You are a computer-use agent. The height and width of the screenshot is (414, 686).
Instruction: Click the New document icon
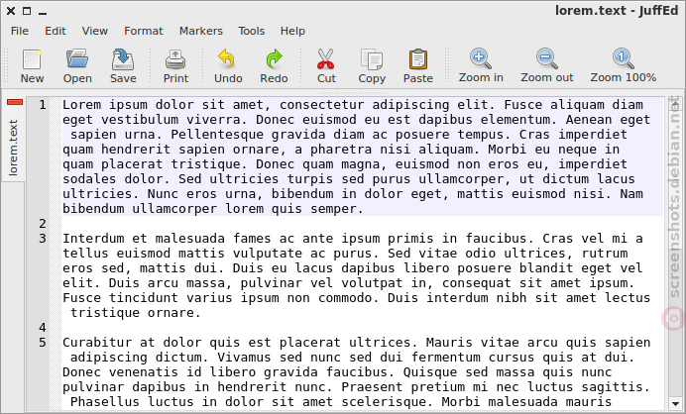32,59
